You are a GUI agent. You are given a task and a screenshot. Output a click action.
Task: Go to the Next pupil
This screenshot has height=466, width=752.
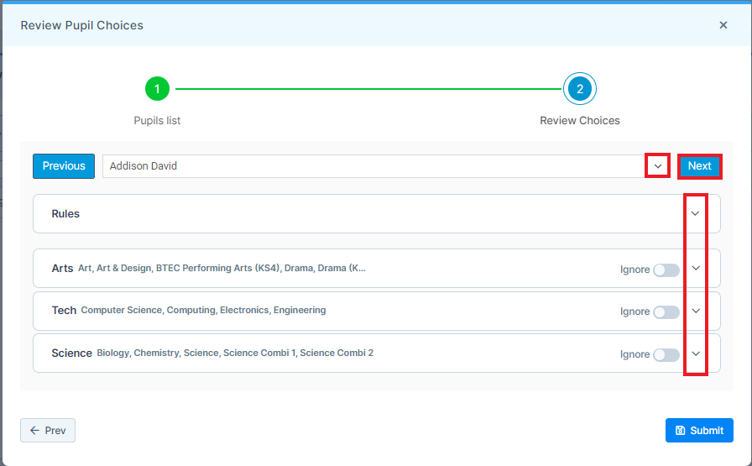coord(700,166)
